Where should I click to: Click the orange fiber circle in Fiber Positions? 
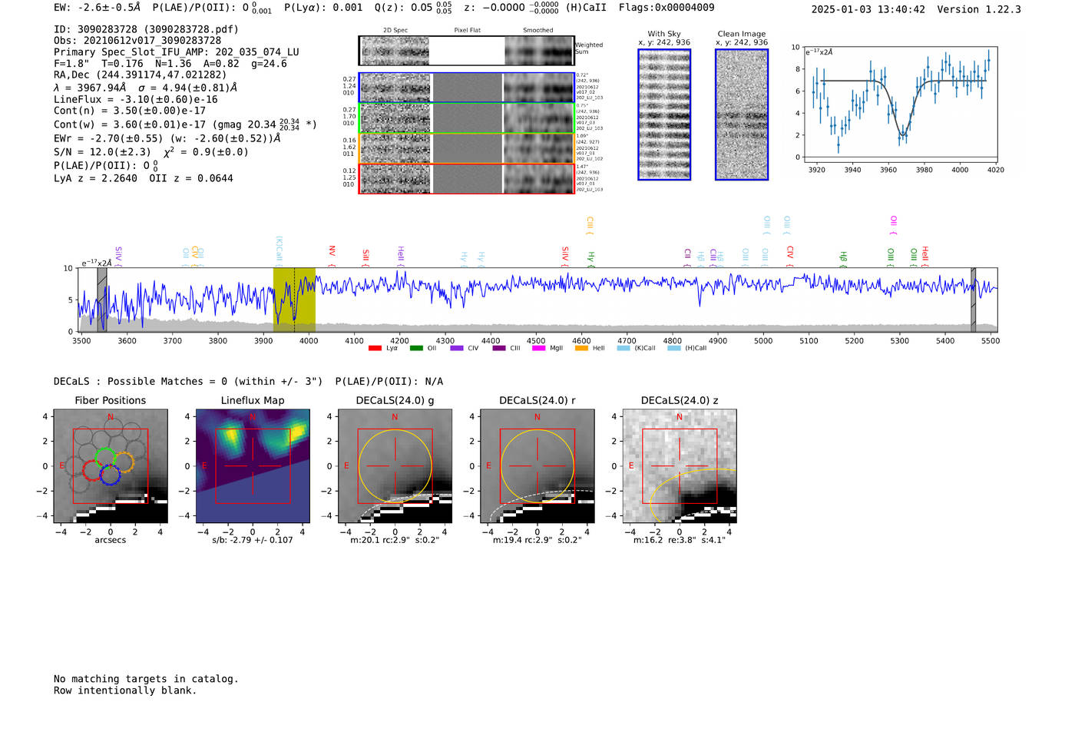[124, 462]
